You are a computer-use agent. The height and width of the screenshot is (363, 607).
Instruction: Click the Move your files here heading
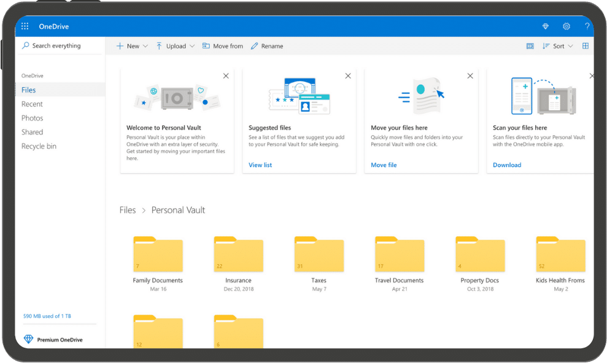(399, 128)
